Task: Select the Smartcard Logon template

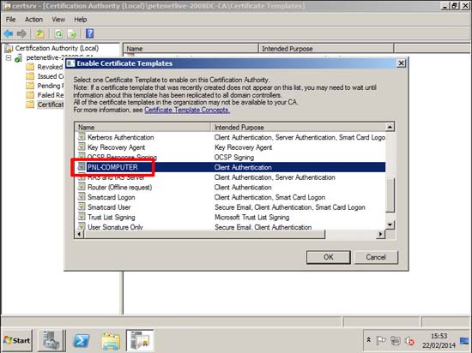Action: click(111, 197)
